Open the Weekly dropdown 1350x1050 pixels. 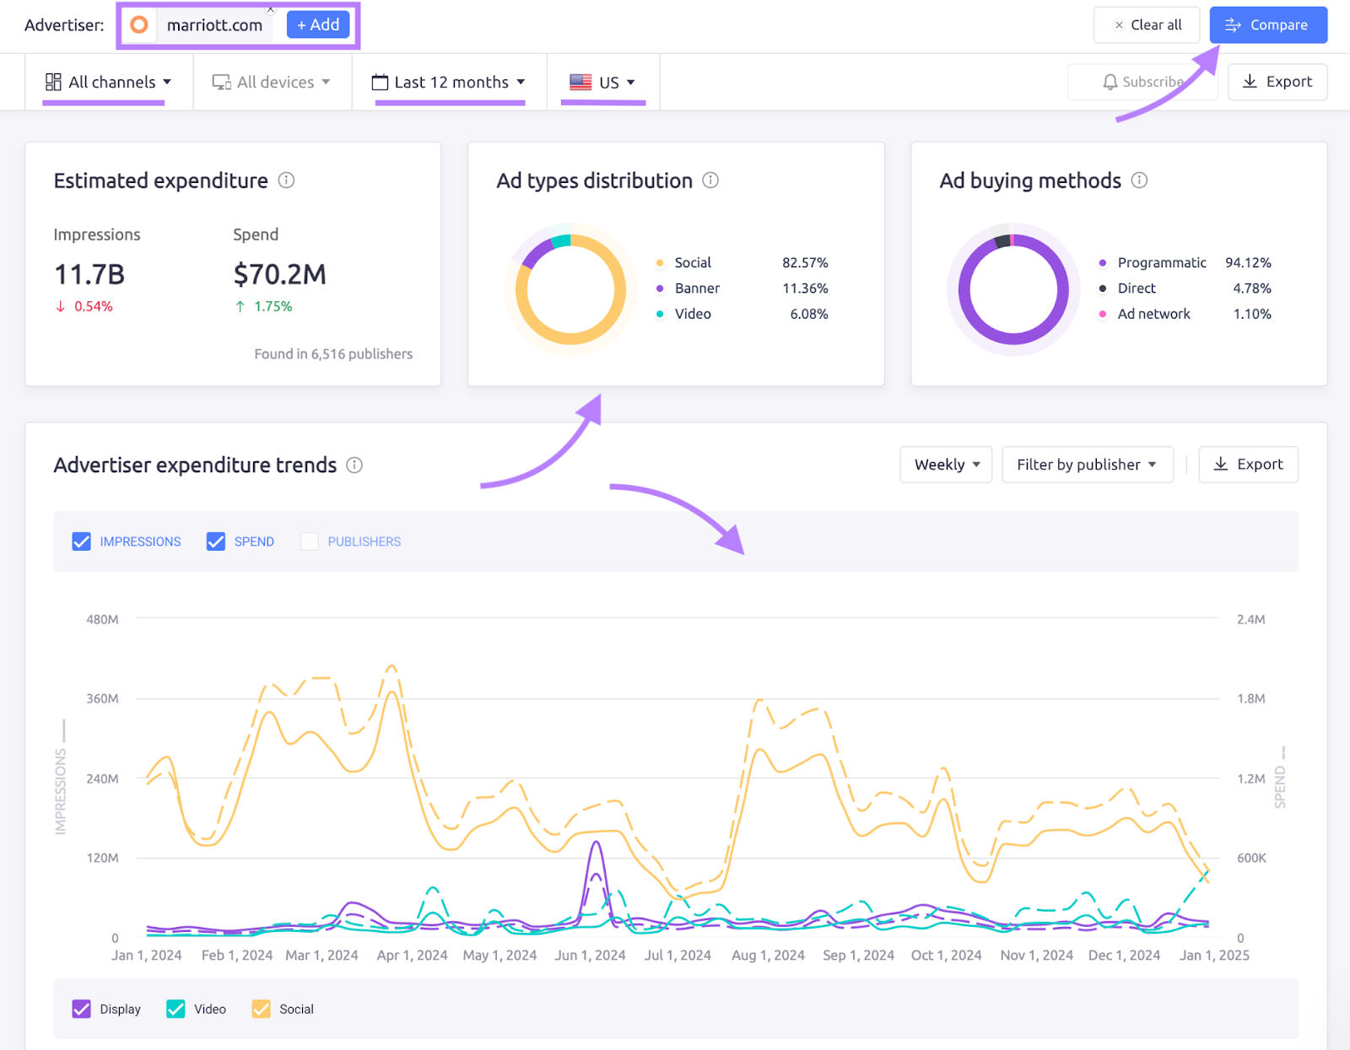pyautogui.click(x=945, y=465)
